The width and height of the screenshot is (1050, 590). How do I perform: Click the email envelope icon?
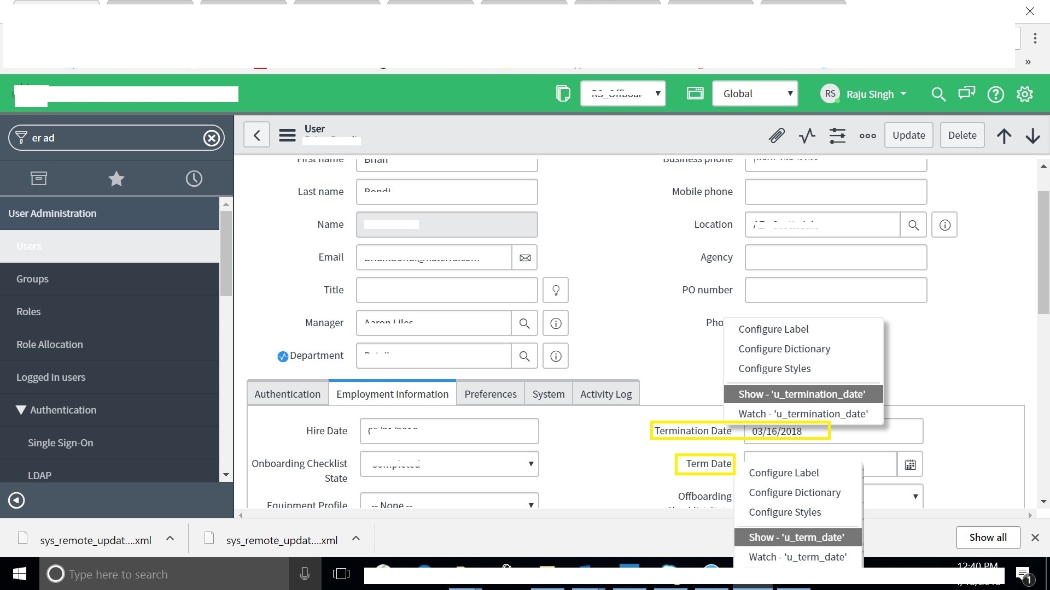pos(524,257)
